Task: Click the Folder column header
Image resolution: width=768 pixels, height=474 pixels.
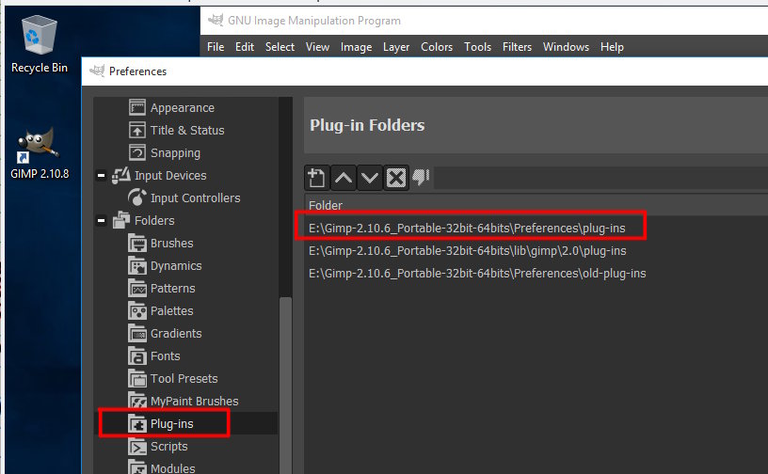Action: [x=536, y=205]
